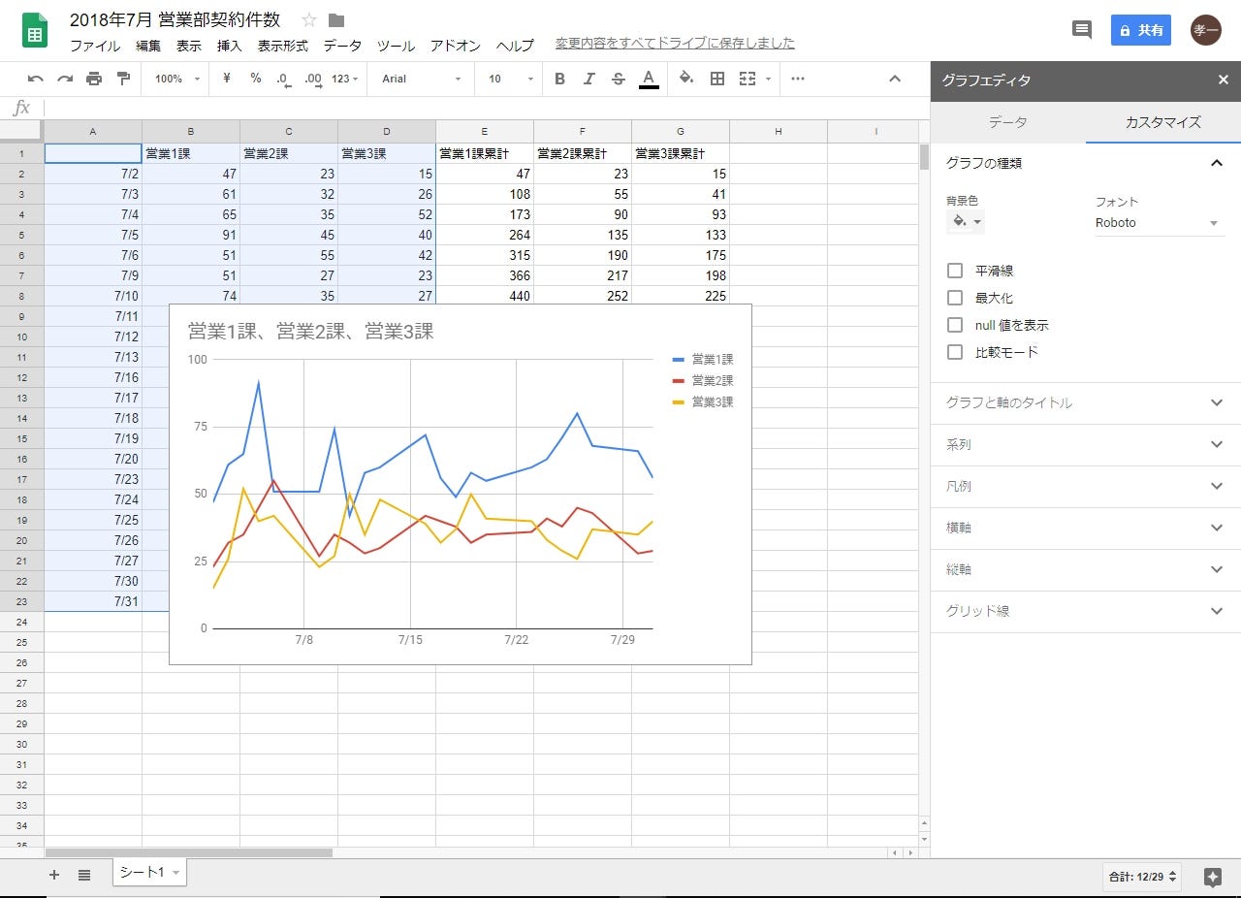The width and height of the screenshot is (1241, 898).
Task: Expand the グリッド線 section
Action: tap(1085, 611)
